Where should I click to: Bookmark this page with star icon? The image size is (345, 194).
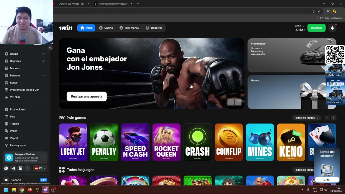click(319, 11)
